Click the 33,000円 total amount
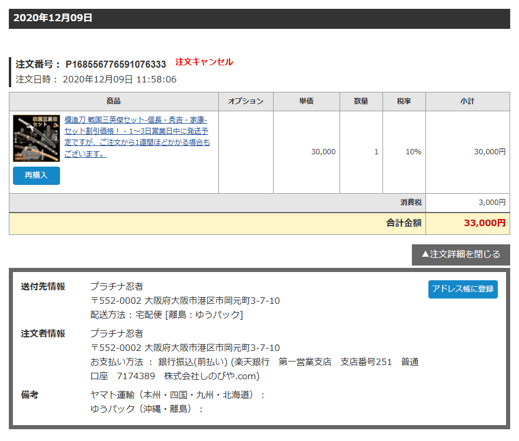519x441 pixels. 485,223
